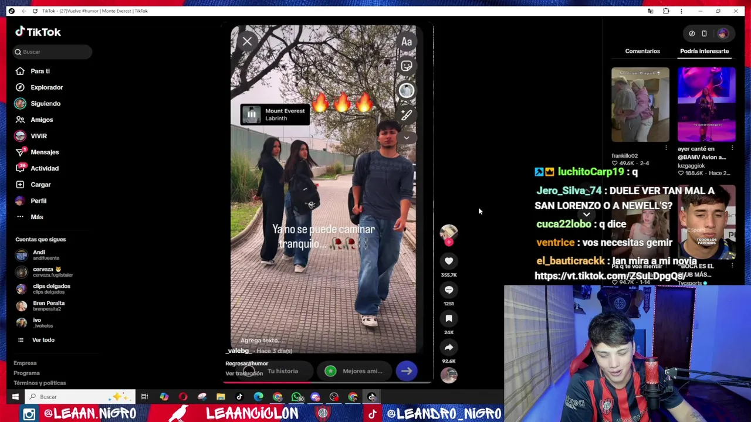This screenshot has height=422, width=751.
Task: Open options menu for frankillo02 video
Action: (x=666, y=148)
